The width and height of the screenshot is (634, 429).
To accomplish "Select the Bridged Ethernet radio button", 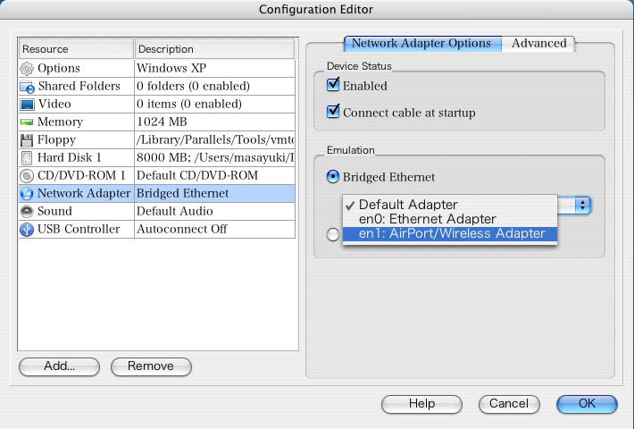I will [333, 177].
